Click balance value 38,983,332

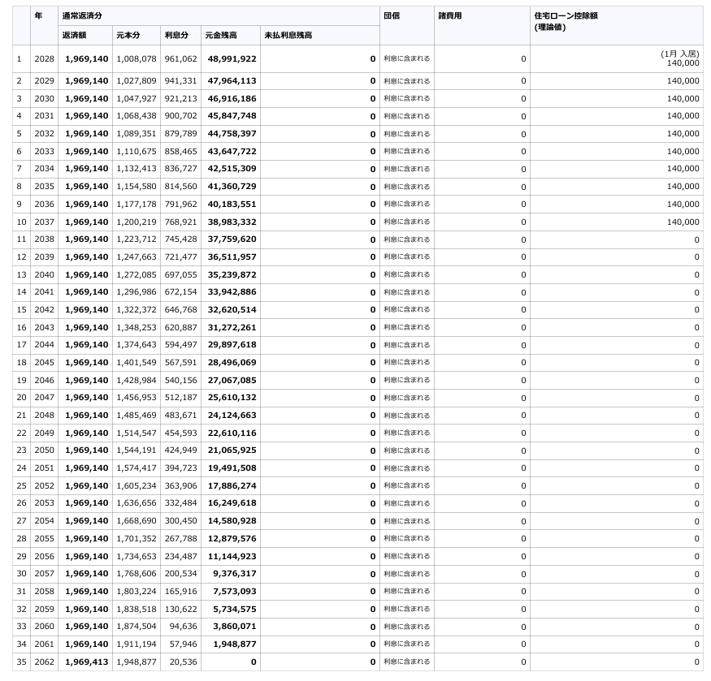click(232, 222)
